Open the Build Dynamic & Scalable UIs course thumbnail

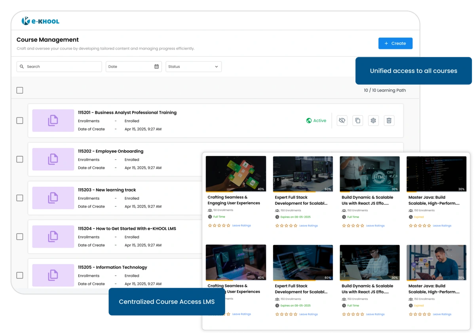[x=369, y=174]
